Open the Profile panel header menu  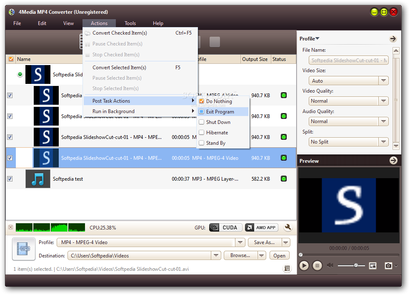(x=309, y=38)
